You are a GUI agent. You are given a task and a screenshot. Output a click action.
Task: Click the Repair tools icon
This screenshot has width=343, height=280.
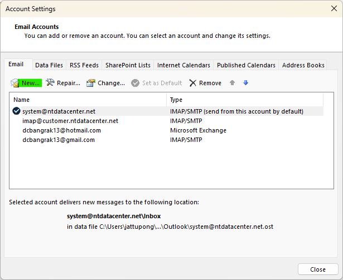click(50, 83)
